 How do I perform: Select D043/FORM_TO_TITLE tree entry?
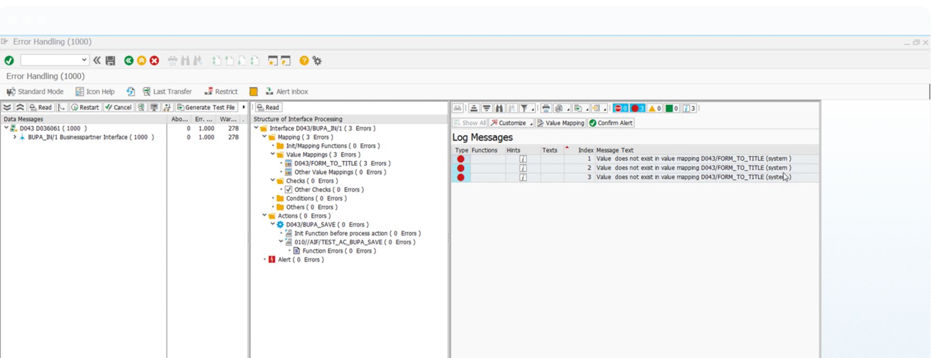(325, 163)
